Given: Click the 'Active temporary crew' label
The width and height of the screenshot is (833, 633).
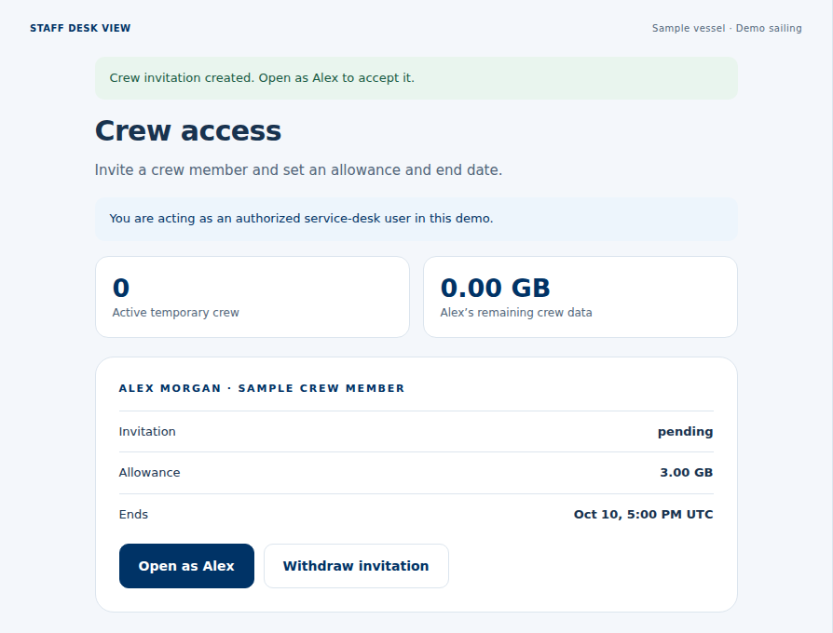Looking at the screenshot, I should point(176,313).
